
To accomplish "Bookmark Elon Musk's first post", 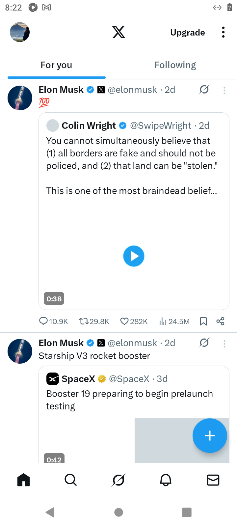I will tap(203, 321).
